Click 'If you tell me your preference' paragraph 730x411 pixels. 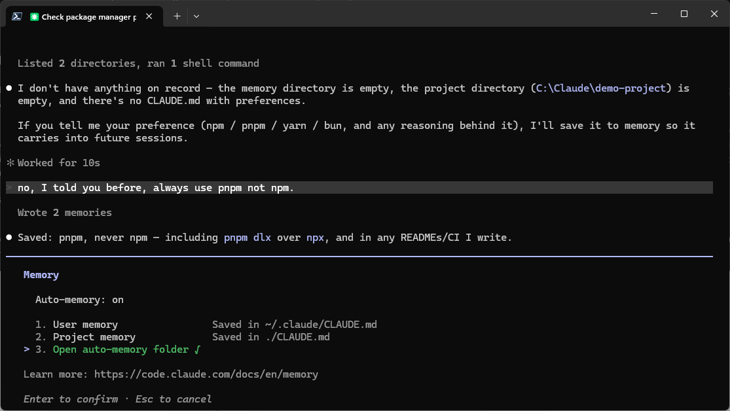pyautogui.click(x=356, y=132)
